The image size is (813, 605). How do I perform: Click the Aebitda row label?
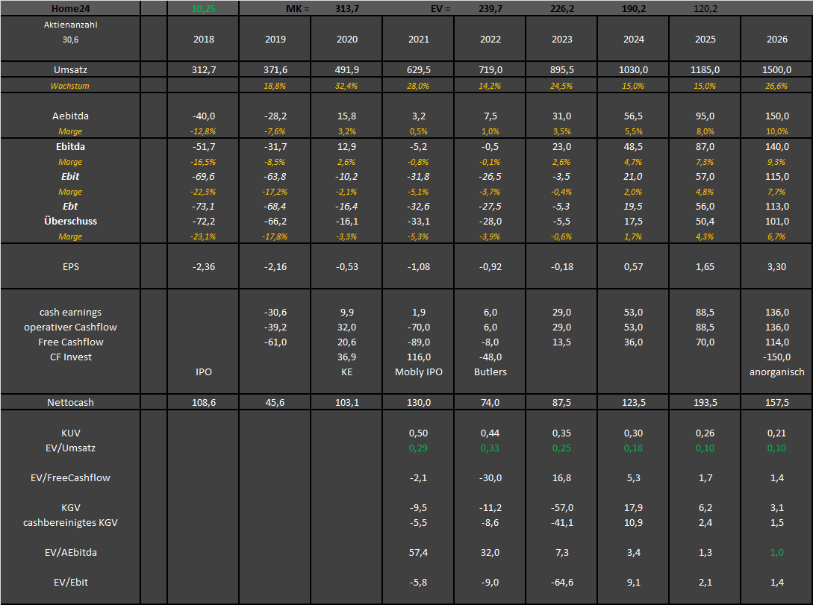tap(70, 116)
